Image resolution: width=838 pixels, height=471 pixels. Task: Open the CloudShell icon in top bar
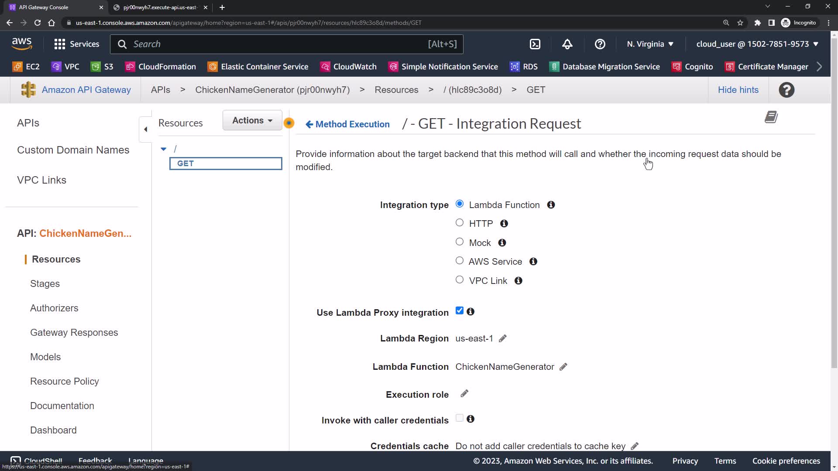pyautogui.click(x=535, y=44)
